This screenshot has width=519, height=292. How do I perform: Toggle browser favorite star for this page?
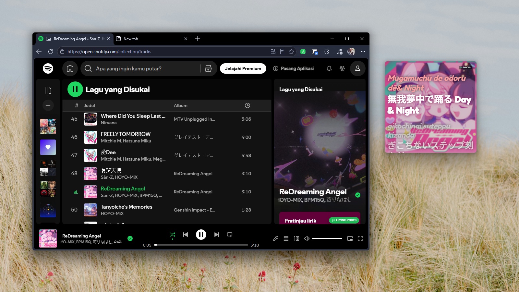pos(291,52)
